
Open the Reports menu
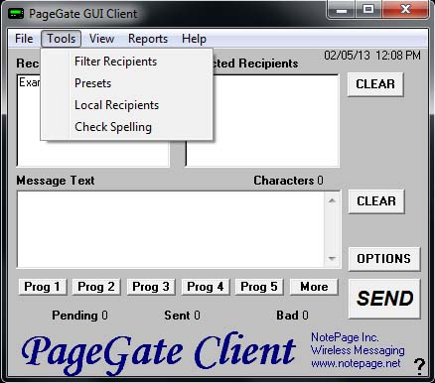point(148,39)
